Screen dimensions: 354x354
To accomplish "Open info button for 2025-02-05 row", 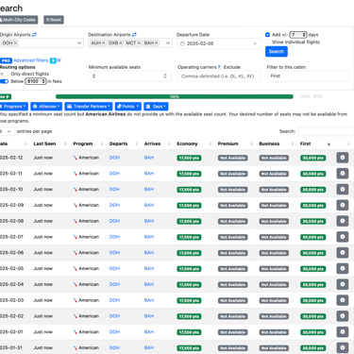I will (343, 268).
